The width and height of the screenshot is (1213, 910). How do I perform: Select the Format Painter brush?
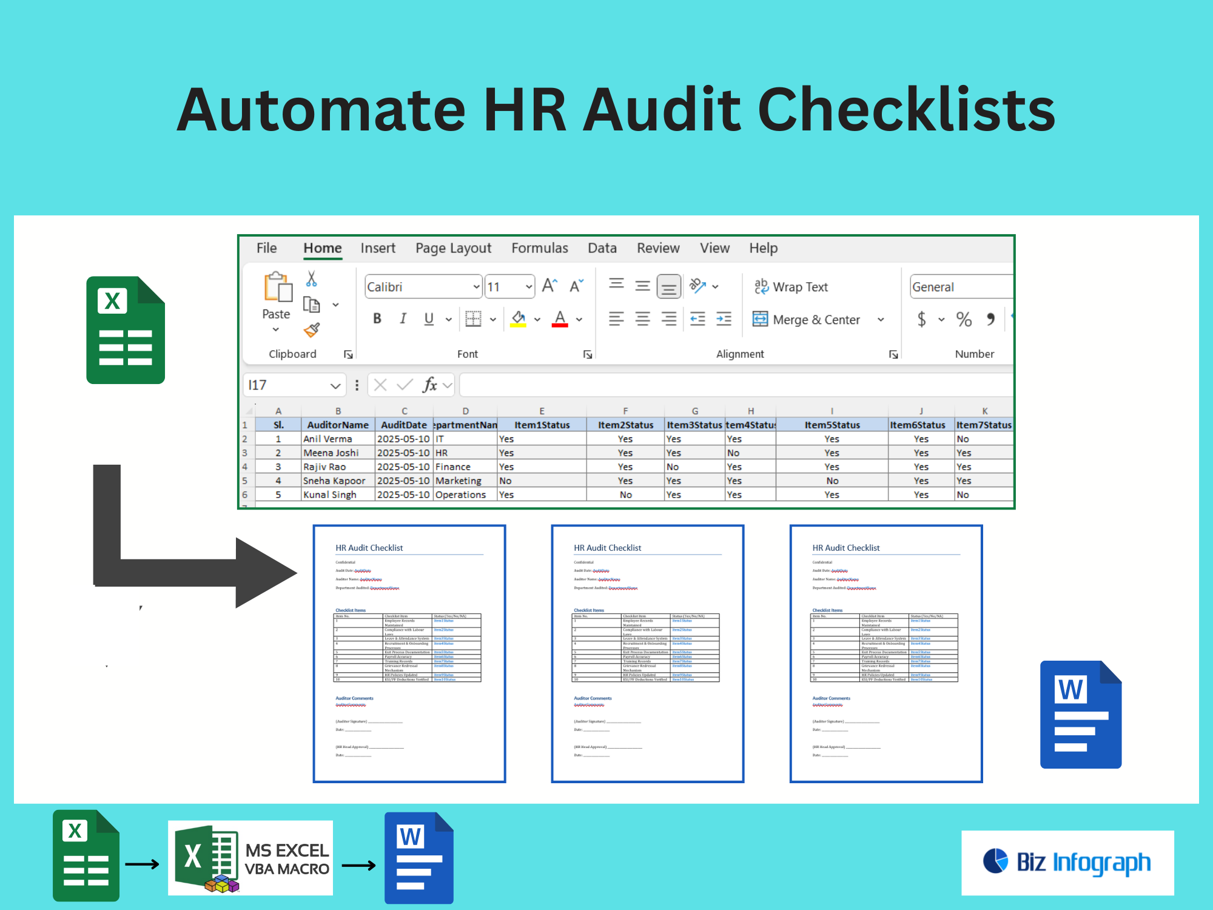click(x=311, y=330)
